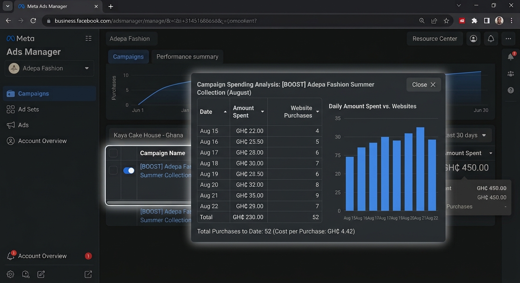The height and width of the screenshot is (283, 520).
Task: Click the notifications bell icon in header
Action: tap(491, 39)
